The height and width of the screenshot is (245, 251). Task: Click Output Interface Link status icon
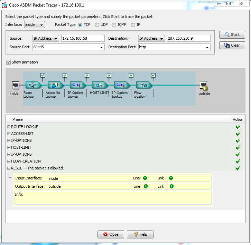point(171,186)
